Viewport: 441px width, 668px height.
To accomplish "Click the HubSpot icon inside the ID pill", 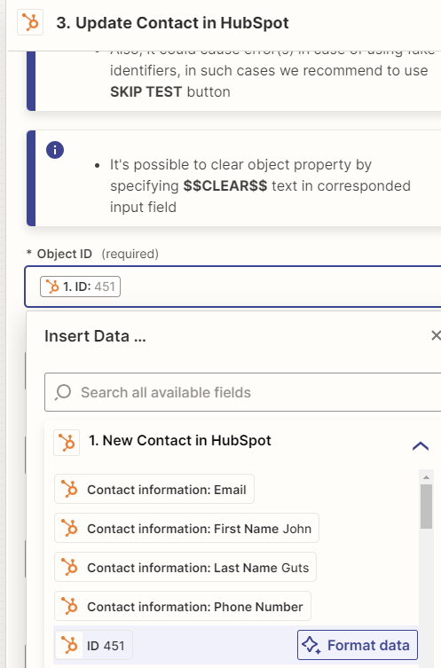I will [x=52, y=287].
